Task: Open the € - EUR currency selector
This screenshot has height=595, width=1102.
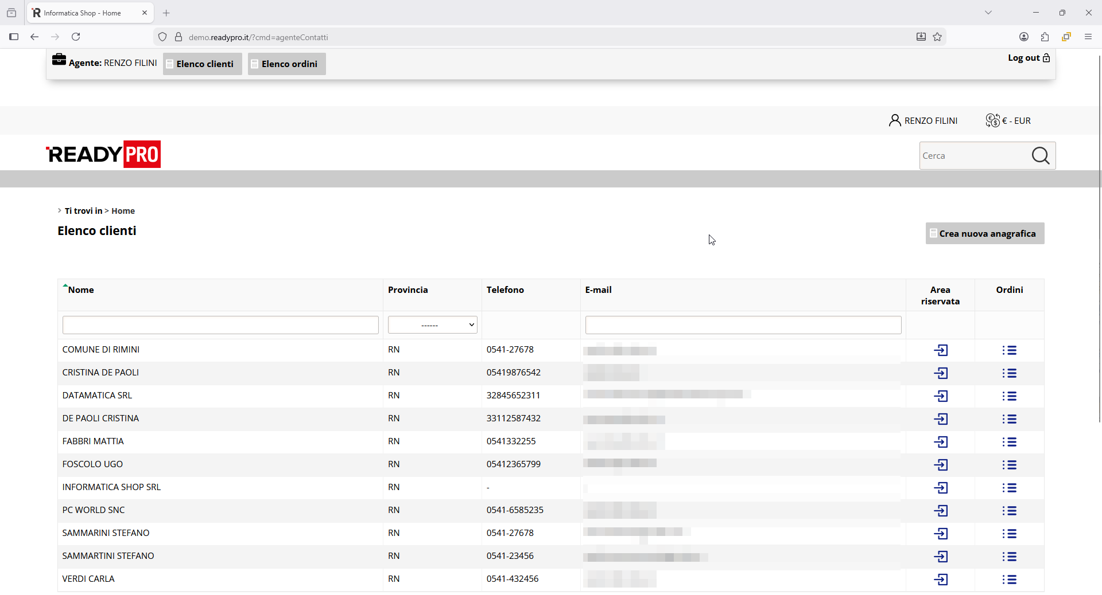Action: (x=1008, y=120)
